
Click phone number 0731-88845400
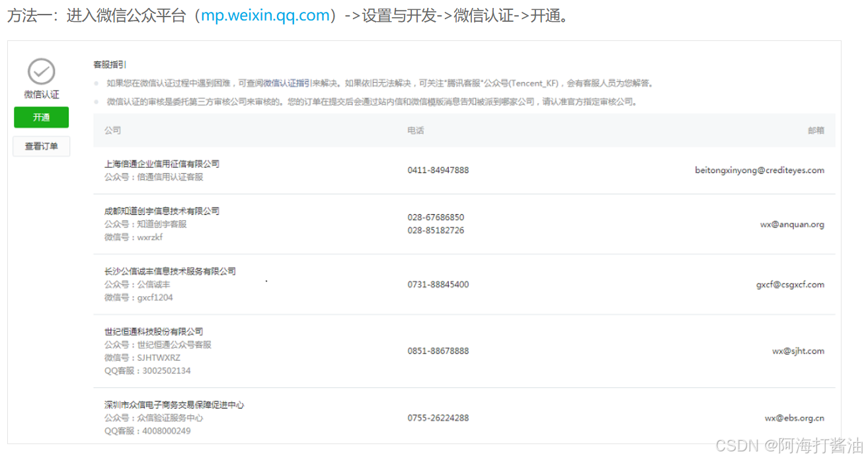pyautogui.click(x=438, y=284)
